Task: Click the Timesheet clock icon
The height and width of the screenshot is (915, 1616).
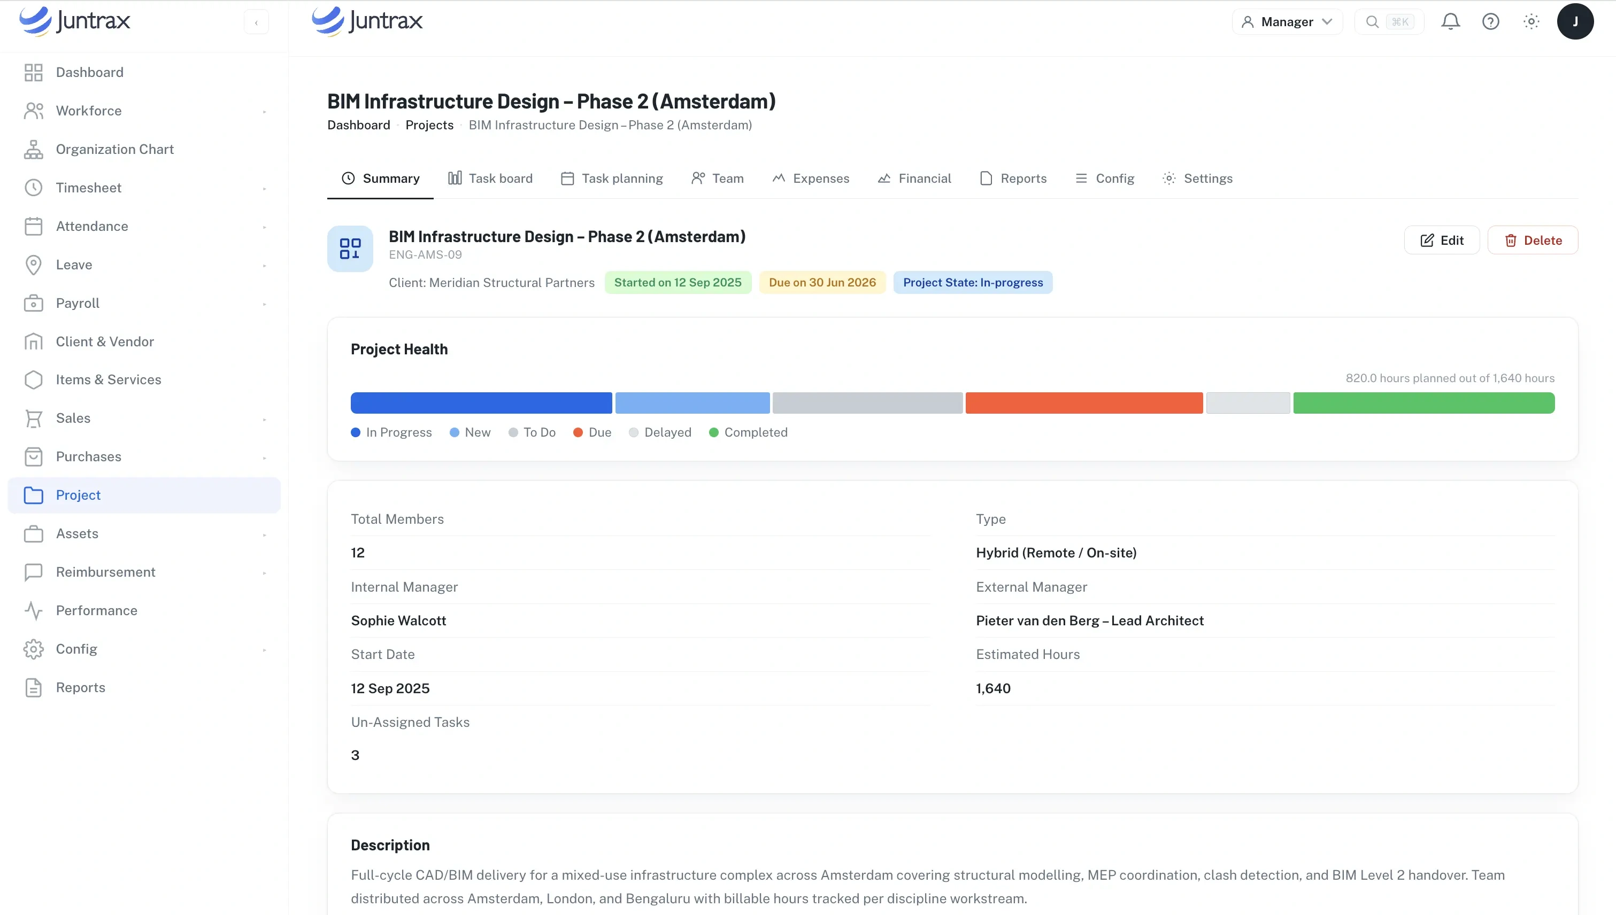Action: tap(33, 187)
